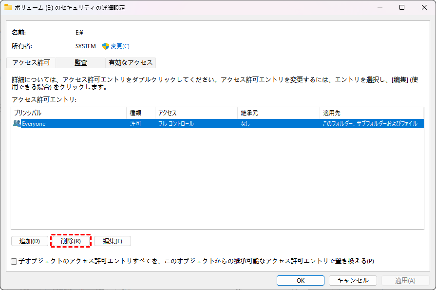Sort by the アクセス column header
The height and width of the screenshot is (290, 436).
[196, 113]
